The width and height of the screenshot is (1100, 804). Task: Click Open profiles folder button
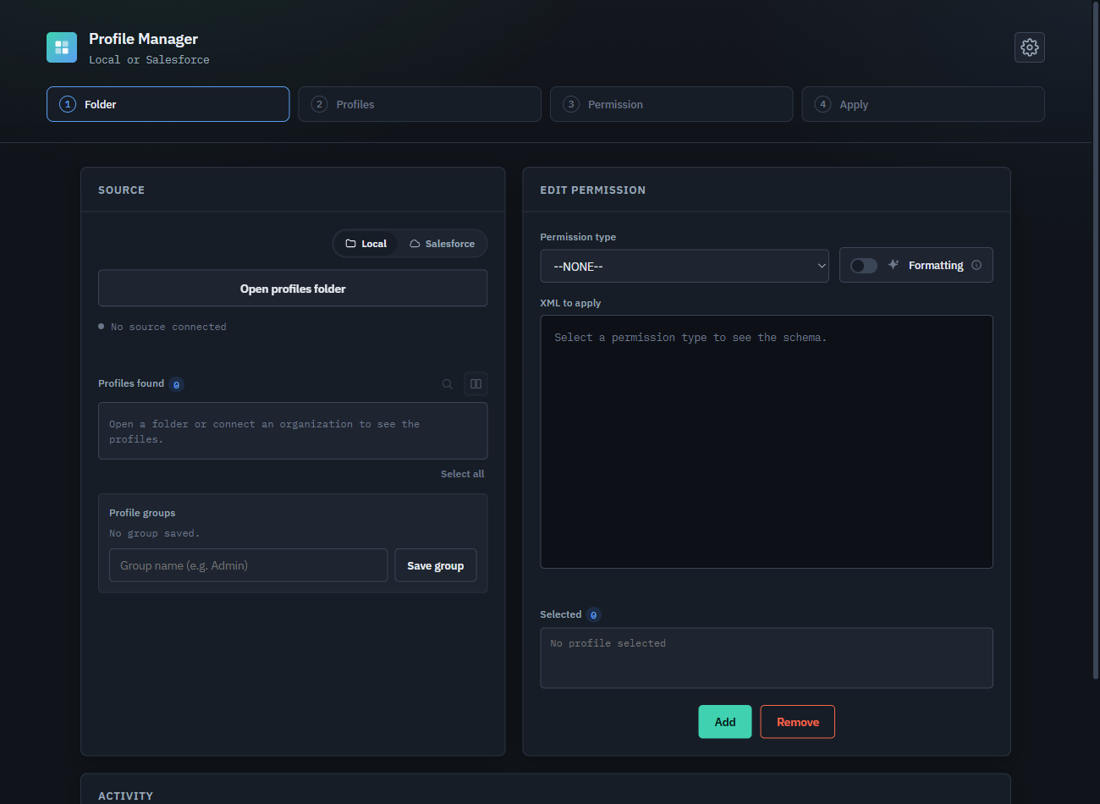click(293, 289)
